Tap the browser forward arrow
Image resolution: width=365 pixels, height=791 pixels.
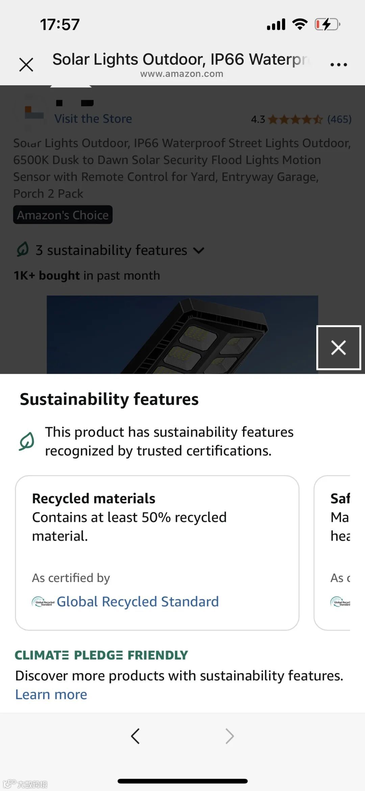tap(229, 736)
